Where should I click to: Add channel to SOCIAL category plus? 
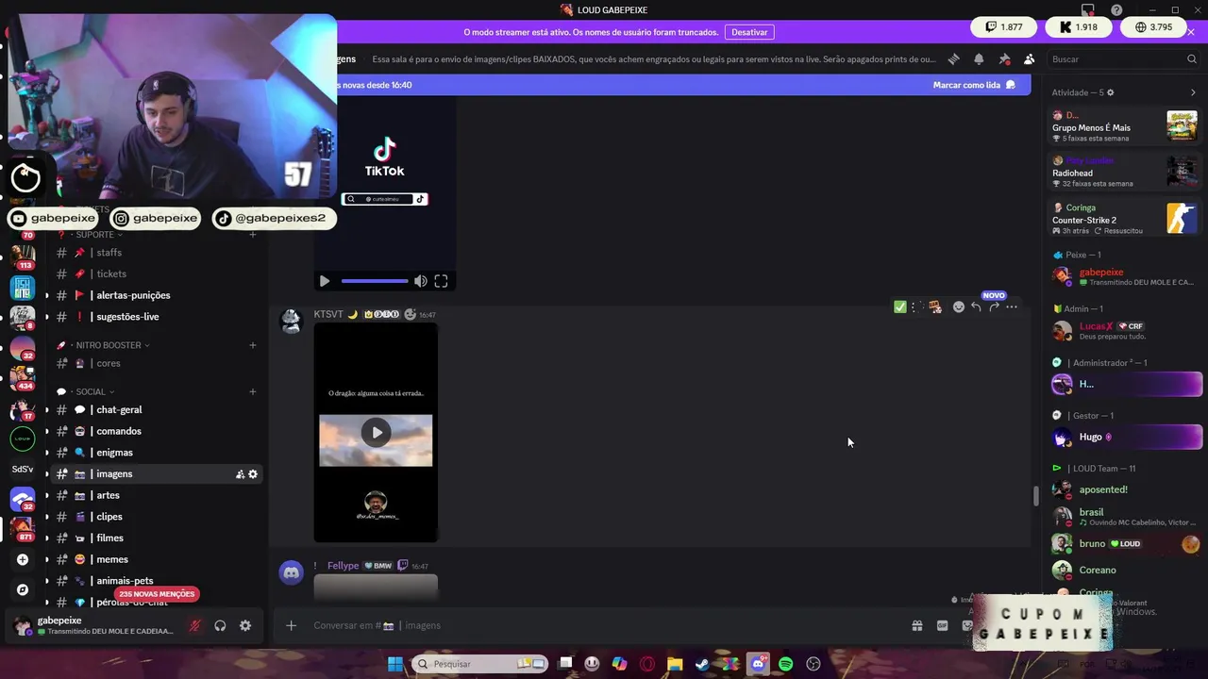point(252,391)
